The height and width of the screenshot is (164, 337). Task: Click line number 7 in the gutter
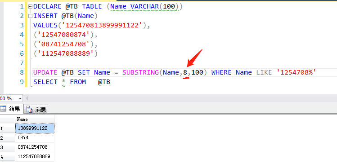click(x=22, y=63)
